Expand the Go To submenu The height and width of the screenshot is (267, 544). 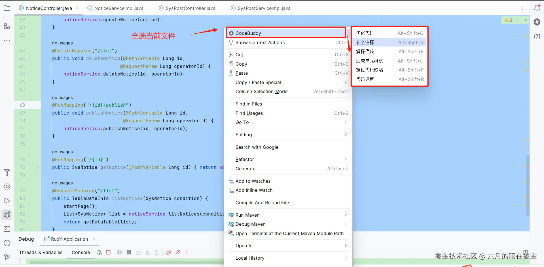point(289,122)
